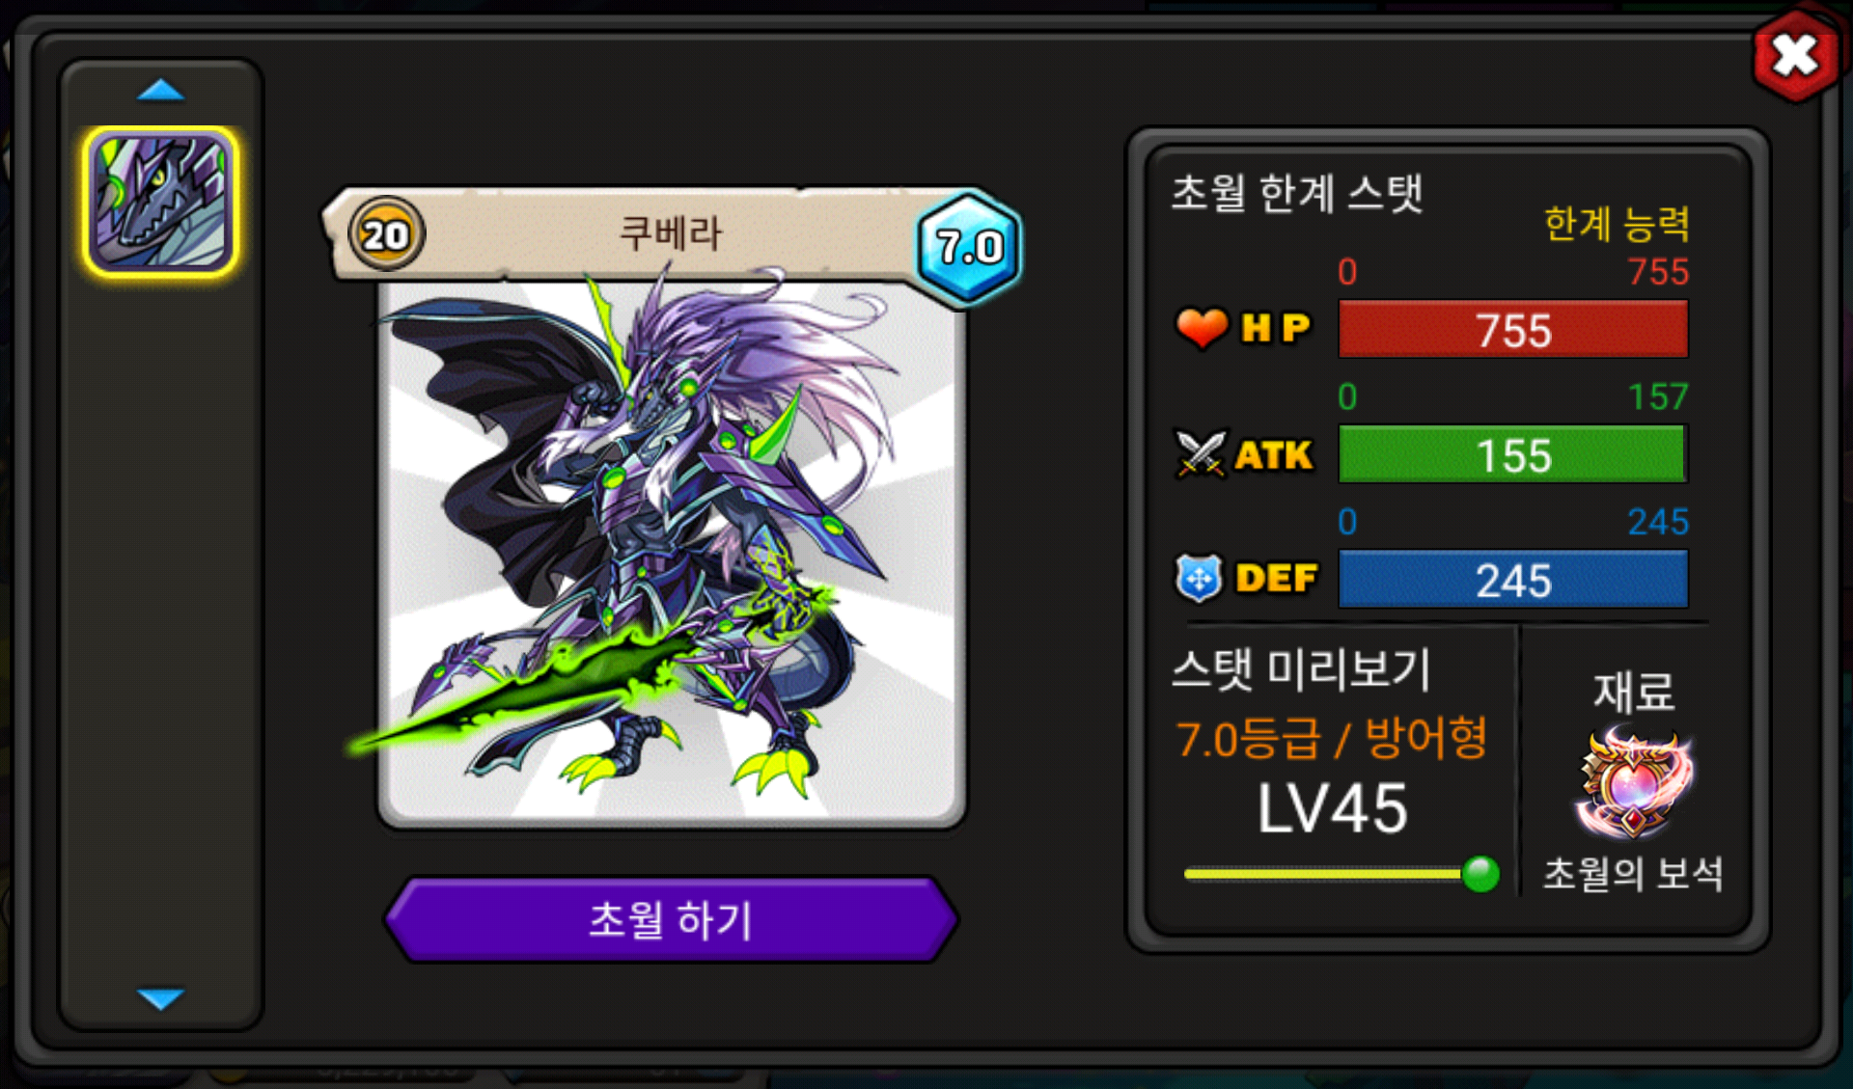Click the blue DEF bar showing 245
The image size is (1853, 1089).
coord(1513,579)
